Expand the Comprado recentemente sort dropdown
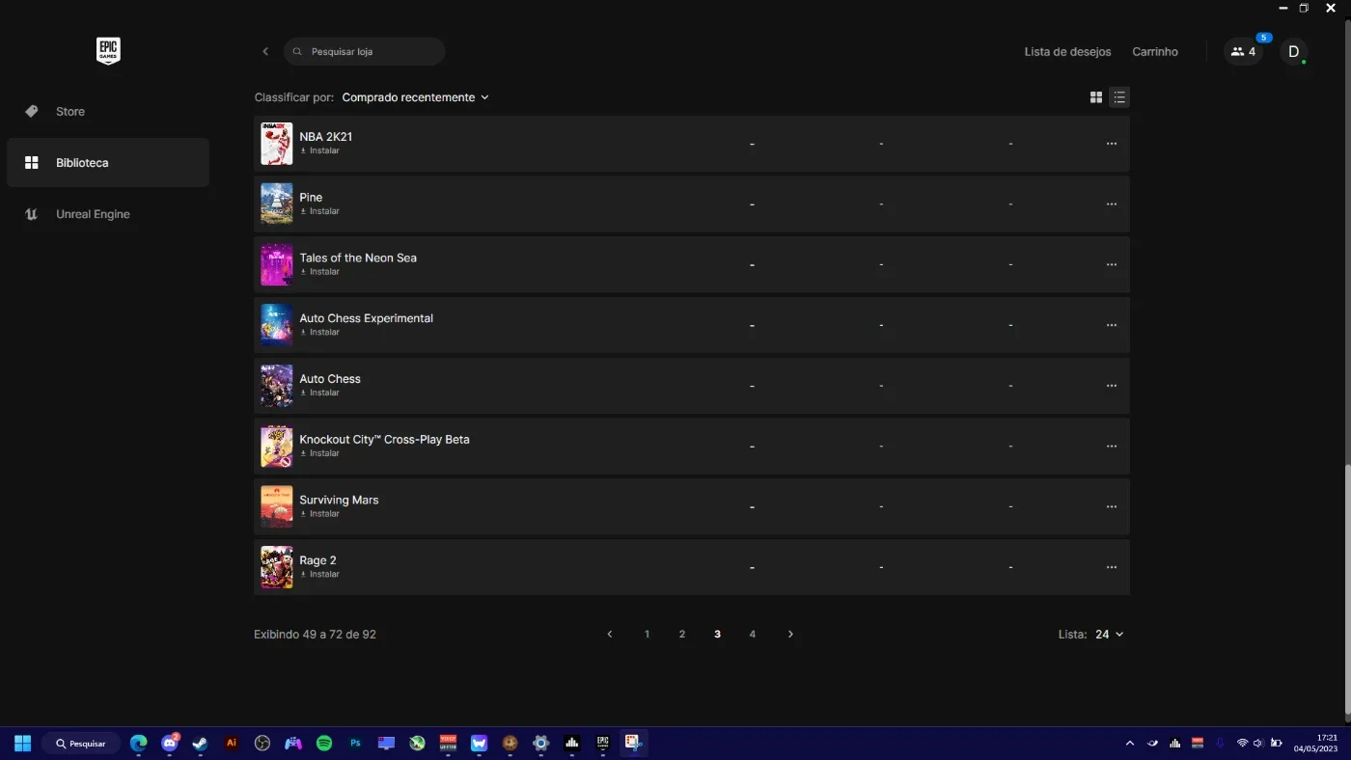 coord(415,97)
